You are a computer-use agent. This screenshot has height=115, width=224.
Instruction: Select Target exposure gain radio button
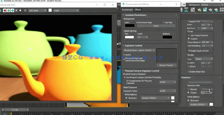point(188,92)
